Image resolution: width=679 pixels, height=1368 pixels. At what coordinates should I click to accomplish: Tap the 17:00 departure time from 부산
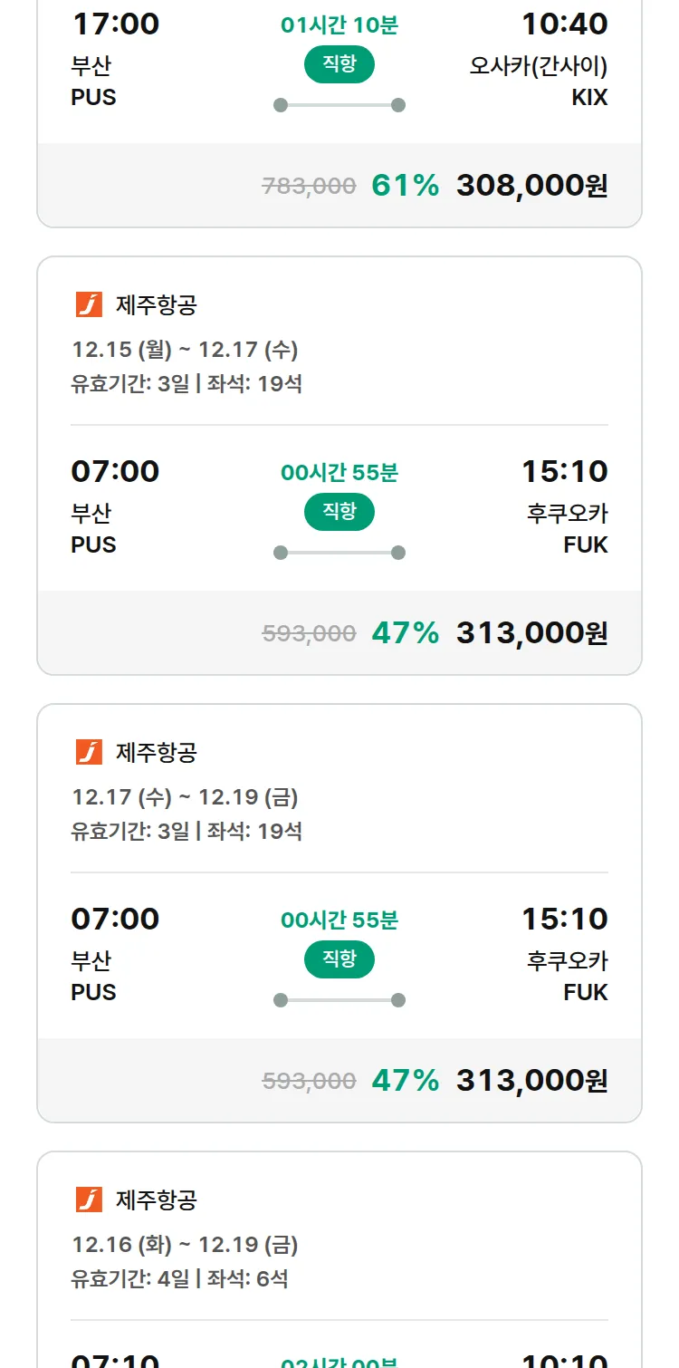[115, 24]
